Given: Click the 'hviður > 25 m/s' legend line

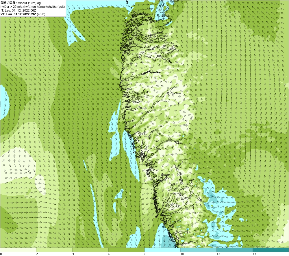Looking at the screenshot, I should tap(33, 7).
